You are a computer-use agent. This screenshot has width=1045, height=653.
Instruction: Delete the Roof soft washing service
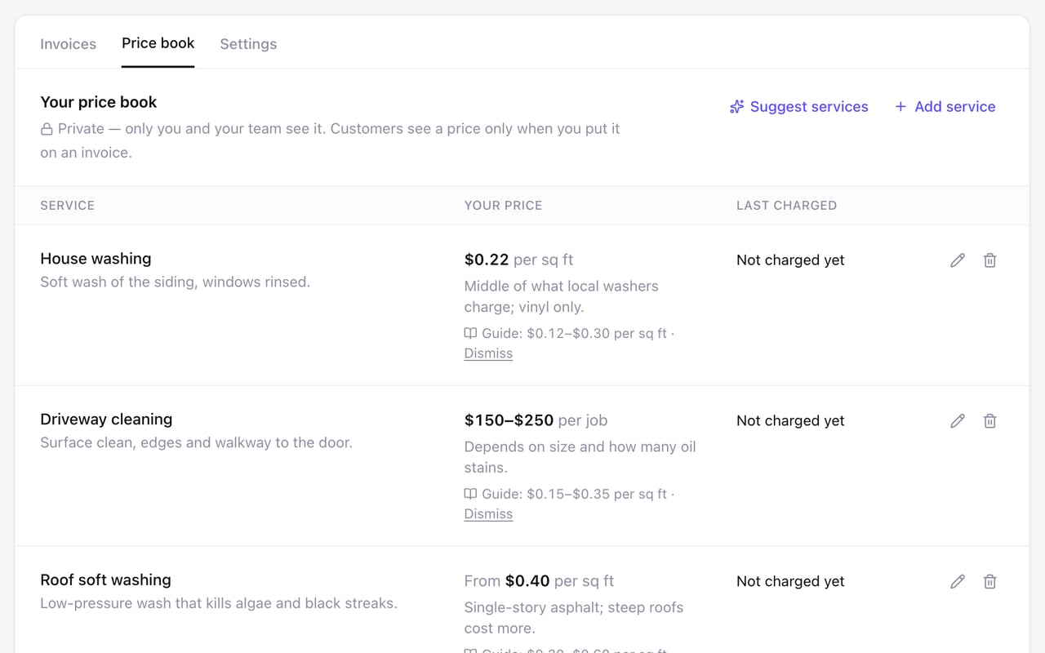989,582
